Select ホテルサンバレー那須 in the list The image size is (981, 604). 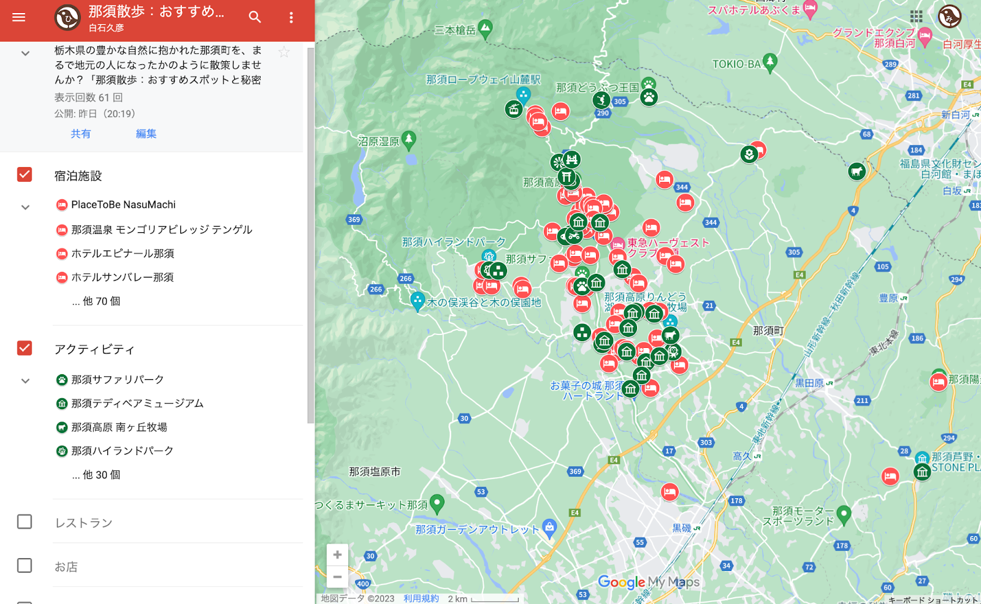pos(123,277)
